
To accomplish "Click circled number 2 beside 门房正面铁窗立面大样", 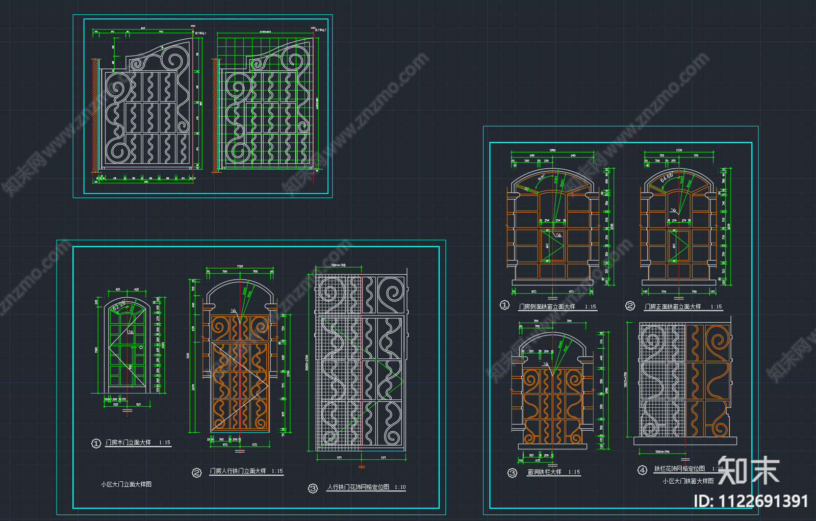I will click(x=630, y=305).
